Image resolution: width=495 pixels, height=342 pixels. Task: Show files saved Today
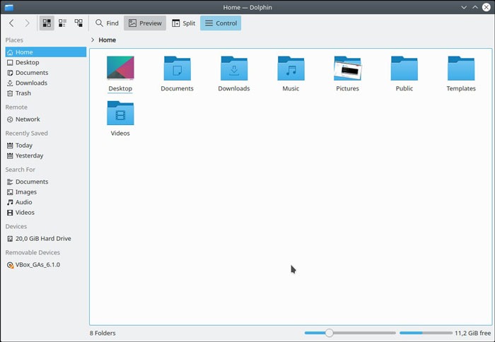point(46,146)
